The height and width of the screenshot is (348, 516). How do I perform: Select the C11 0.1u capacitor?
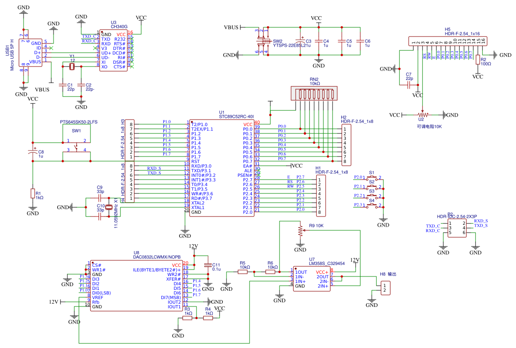(208, 265)
